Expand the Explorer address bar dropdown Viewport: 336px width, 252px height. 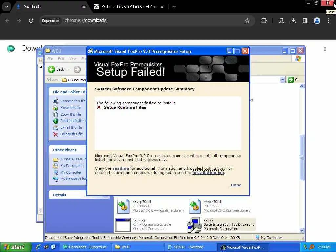coord(283,80)
